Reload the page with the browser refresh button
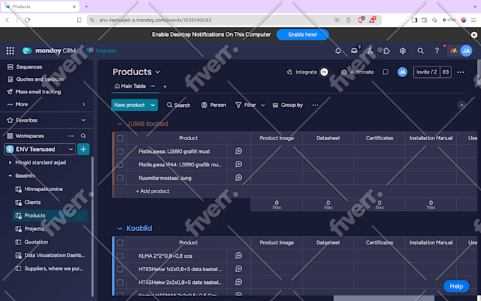Viewport: 481px width, 301px height. coord(28,20)
